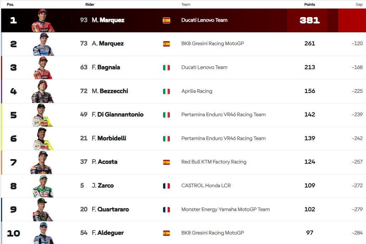This screenshot has width=366, height=244.
Task: Click the French flag beside J. Zarco
Action: [166, 186]
